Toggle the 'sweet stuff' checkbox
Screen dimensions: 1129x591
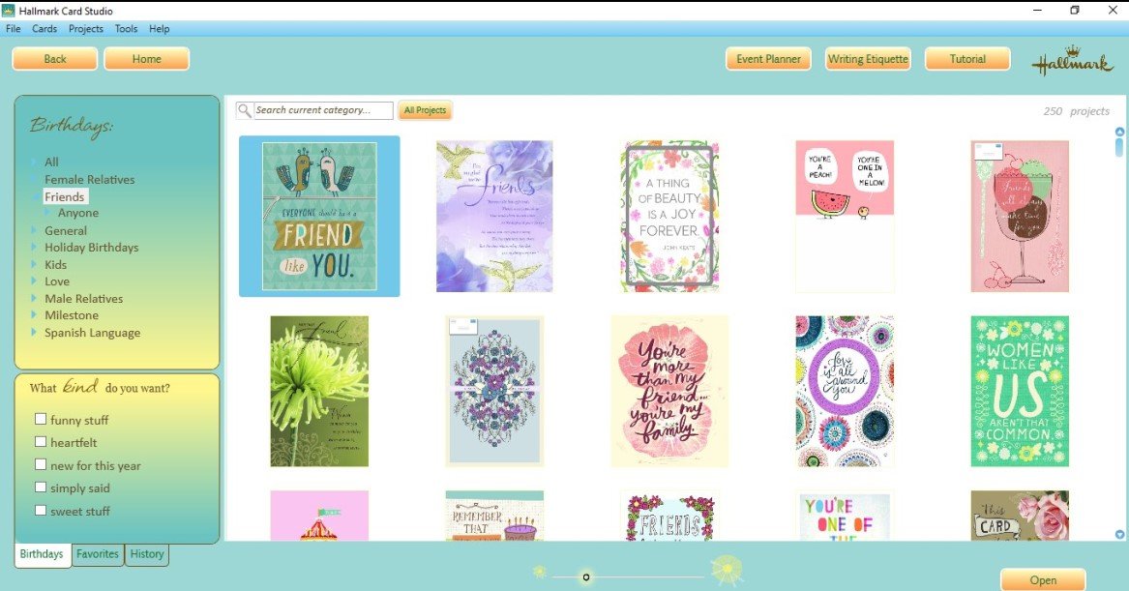point(41,511)
